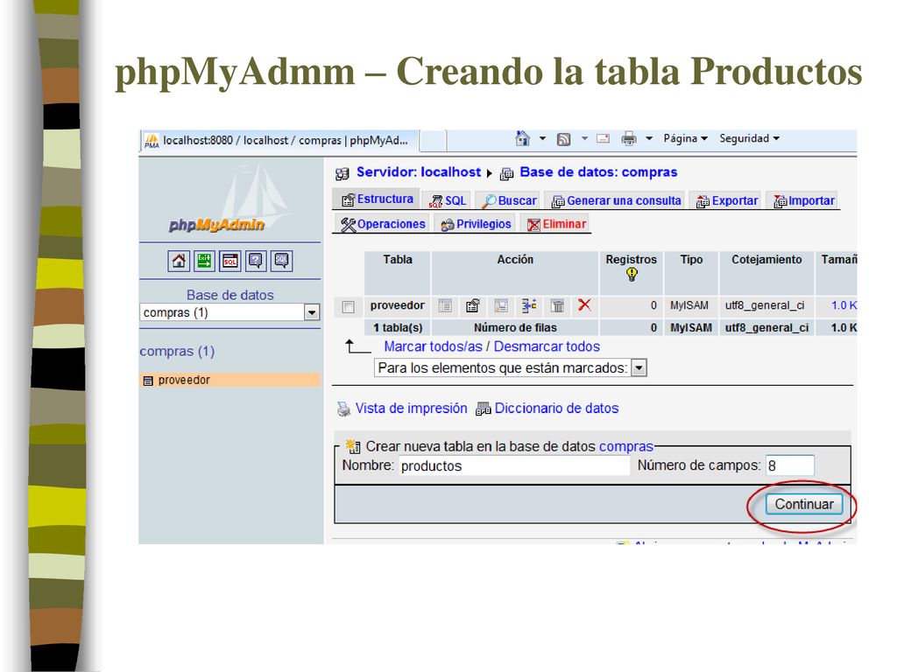Click the PMA favicon on browser tab

152,141
